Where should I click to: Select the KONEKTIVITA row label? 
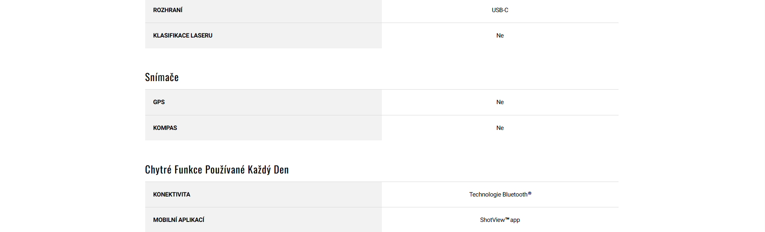pos(172,194)
